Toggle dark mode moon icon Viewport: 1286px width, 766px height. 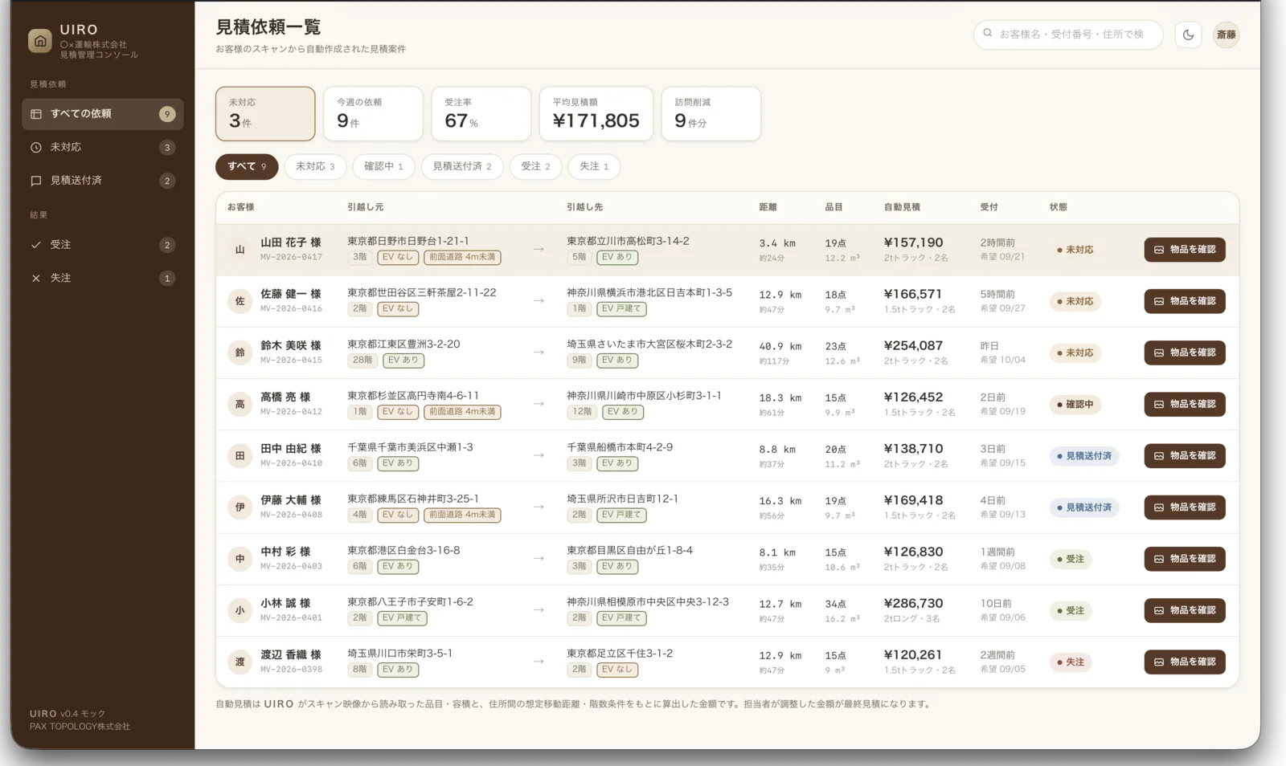1188,35
